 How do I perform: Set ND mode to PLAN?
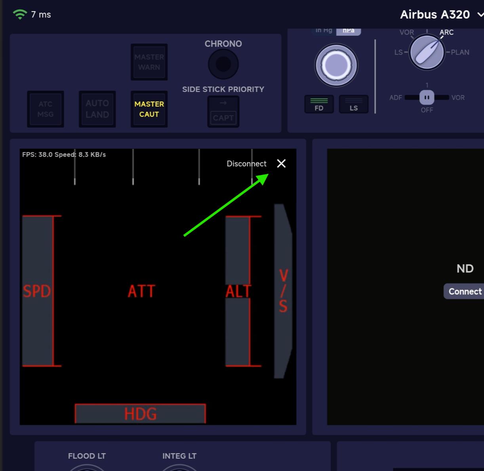pos(459,52)
